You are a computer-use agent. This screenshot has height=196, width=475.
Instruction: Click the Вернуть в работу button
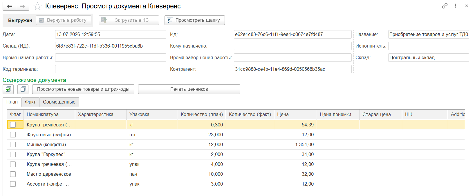[x=64, y=20]
